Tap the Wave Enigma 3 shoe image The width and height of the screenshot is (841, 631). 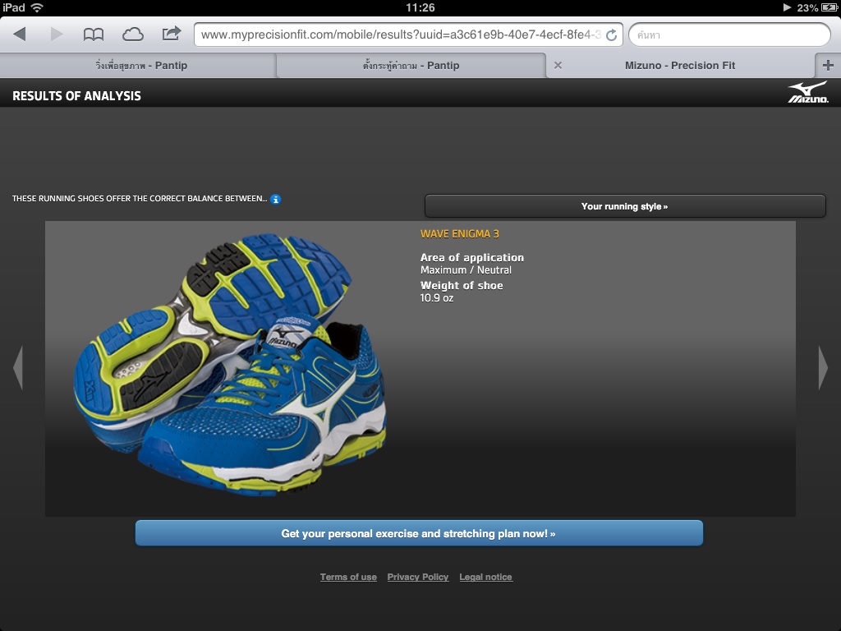tap(230, 365)
